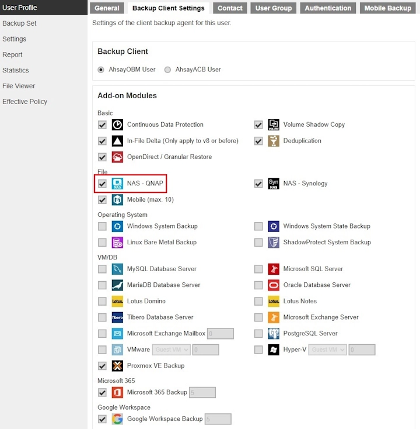Click the Deduplication module icon
The height and width of the screenshot is (429, 420).
pyautogui.click(x=273, y=141)
